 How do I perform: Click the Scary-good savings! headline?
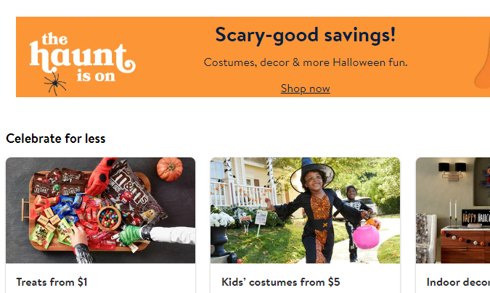coord(305,35)
